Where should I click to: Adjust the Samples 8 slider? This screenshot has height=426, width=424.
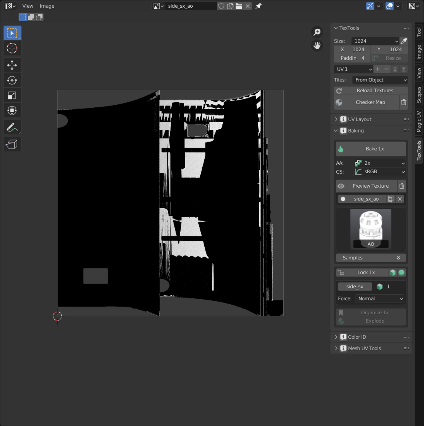click(x=371, y=258)
